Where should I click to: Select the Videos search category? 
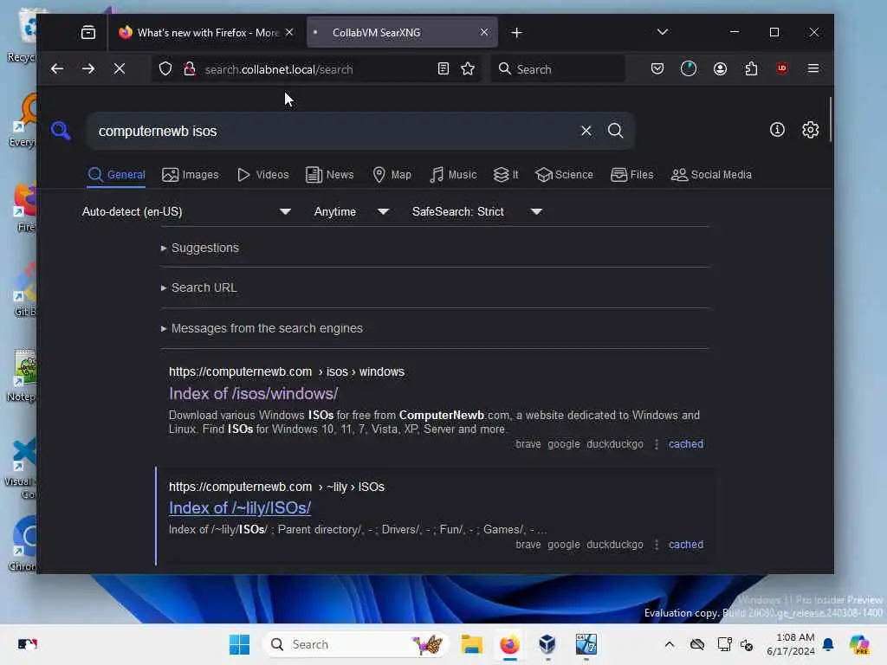[x=263, y=175]
